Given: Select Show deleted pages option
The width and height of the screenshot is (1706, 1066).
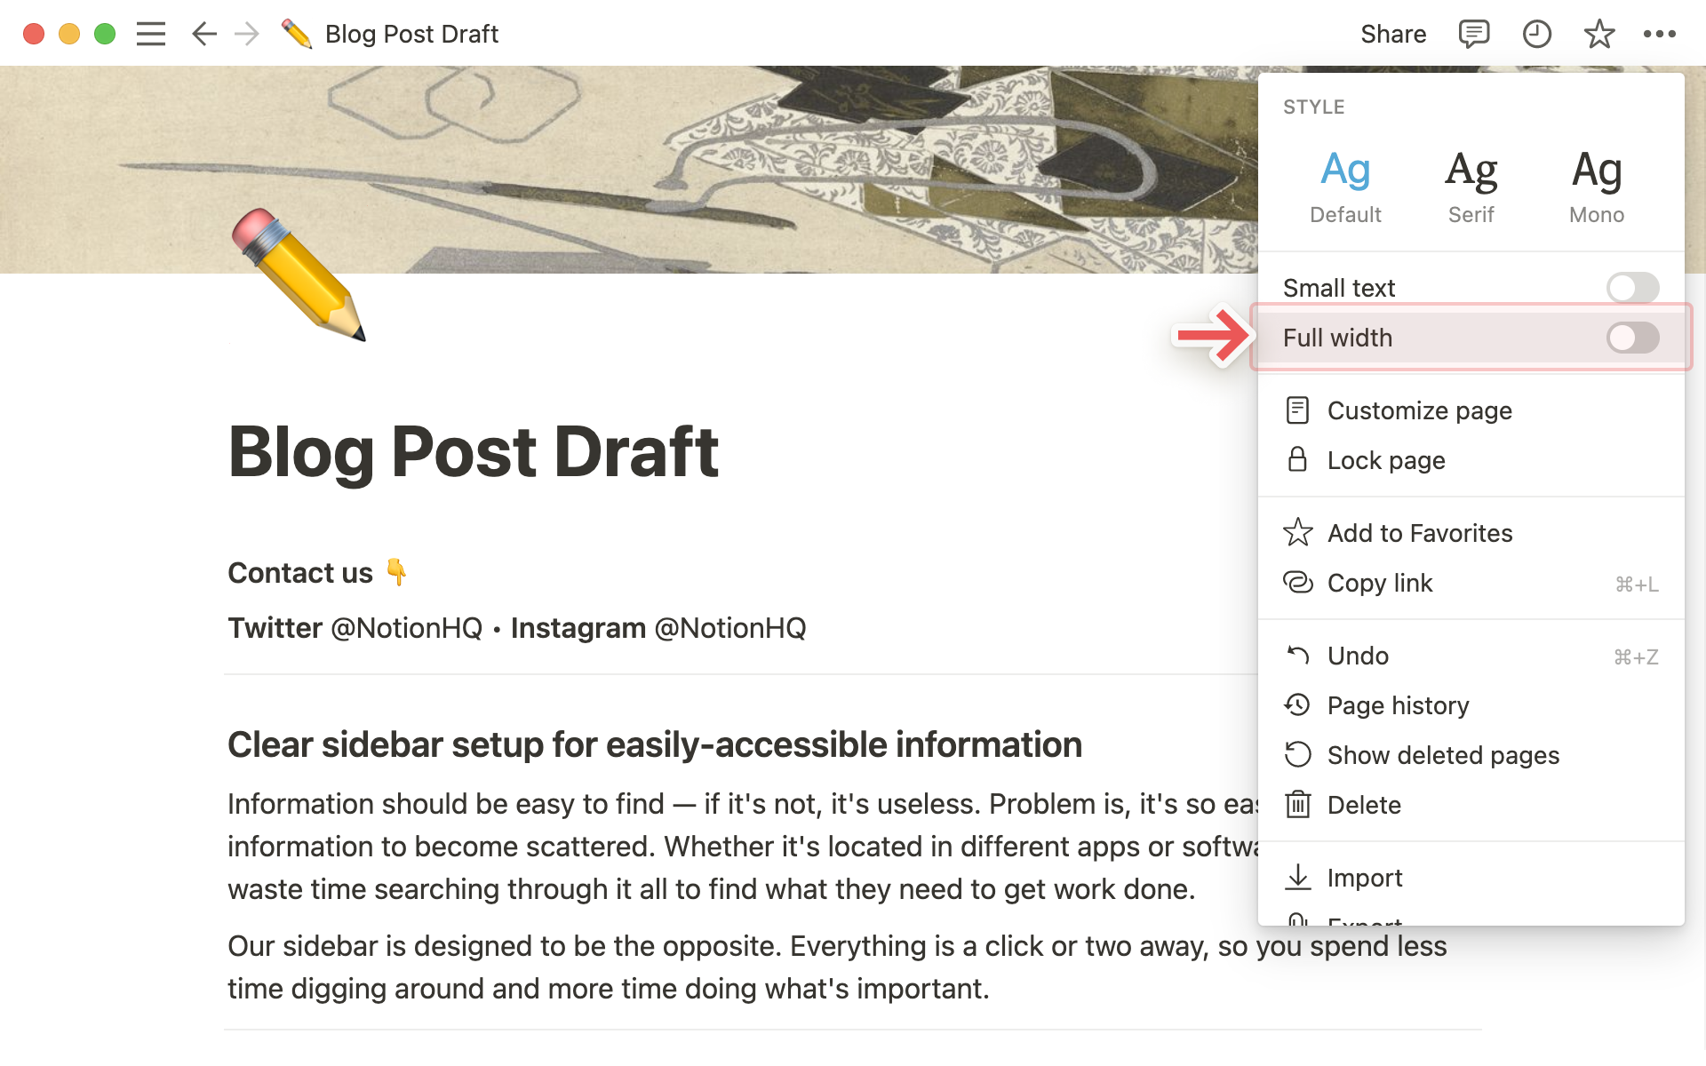Looking at the screenshot, I should [x=1446, y=754].
